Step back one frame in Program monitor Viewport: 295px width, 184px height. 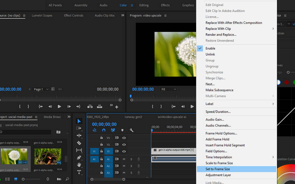(183, 107)
